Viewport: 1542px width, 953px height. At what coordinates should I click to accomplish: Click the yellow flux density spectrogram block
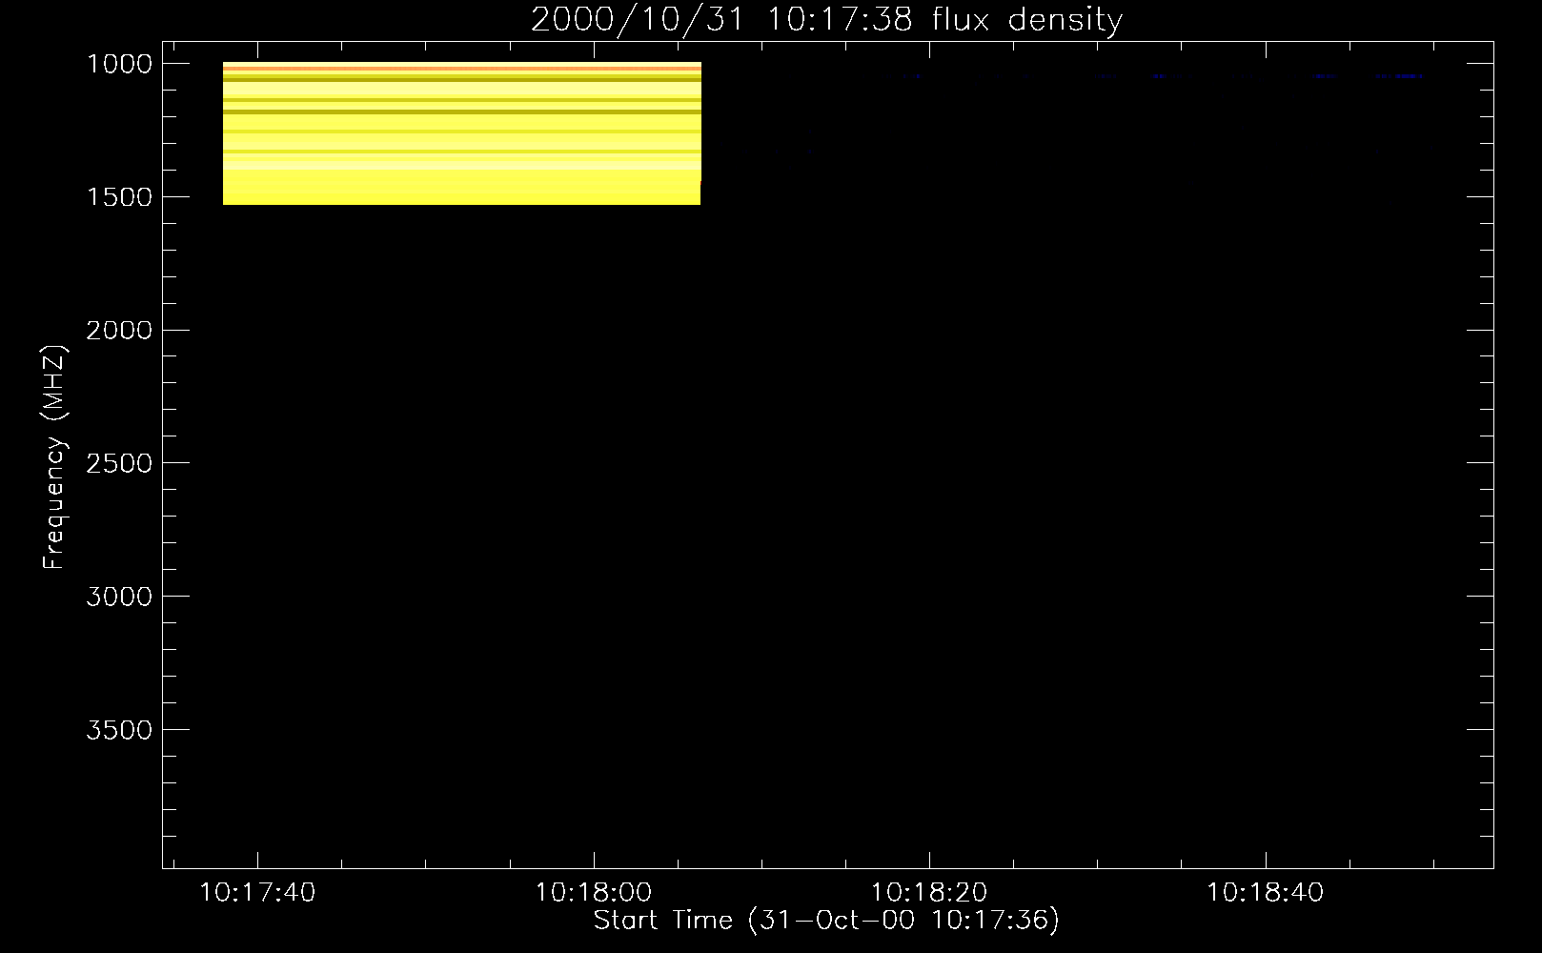pyautogui.click(x=462, y=133)
